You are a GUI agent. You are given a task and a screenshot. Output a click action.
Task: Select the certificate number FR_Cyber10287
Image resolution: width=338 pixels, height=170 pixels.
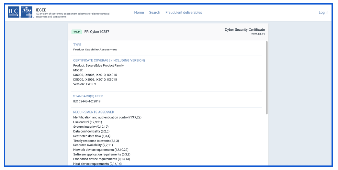click(x=97, y=32)
